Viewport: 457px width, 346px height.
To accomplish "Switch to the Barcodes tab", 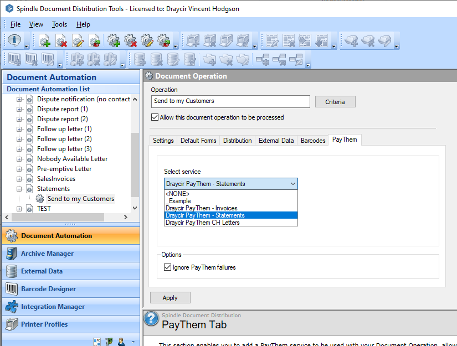I will [313, 141].
